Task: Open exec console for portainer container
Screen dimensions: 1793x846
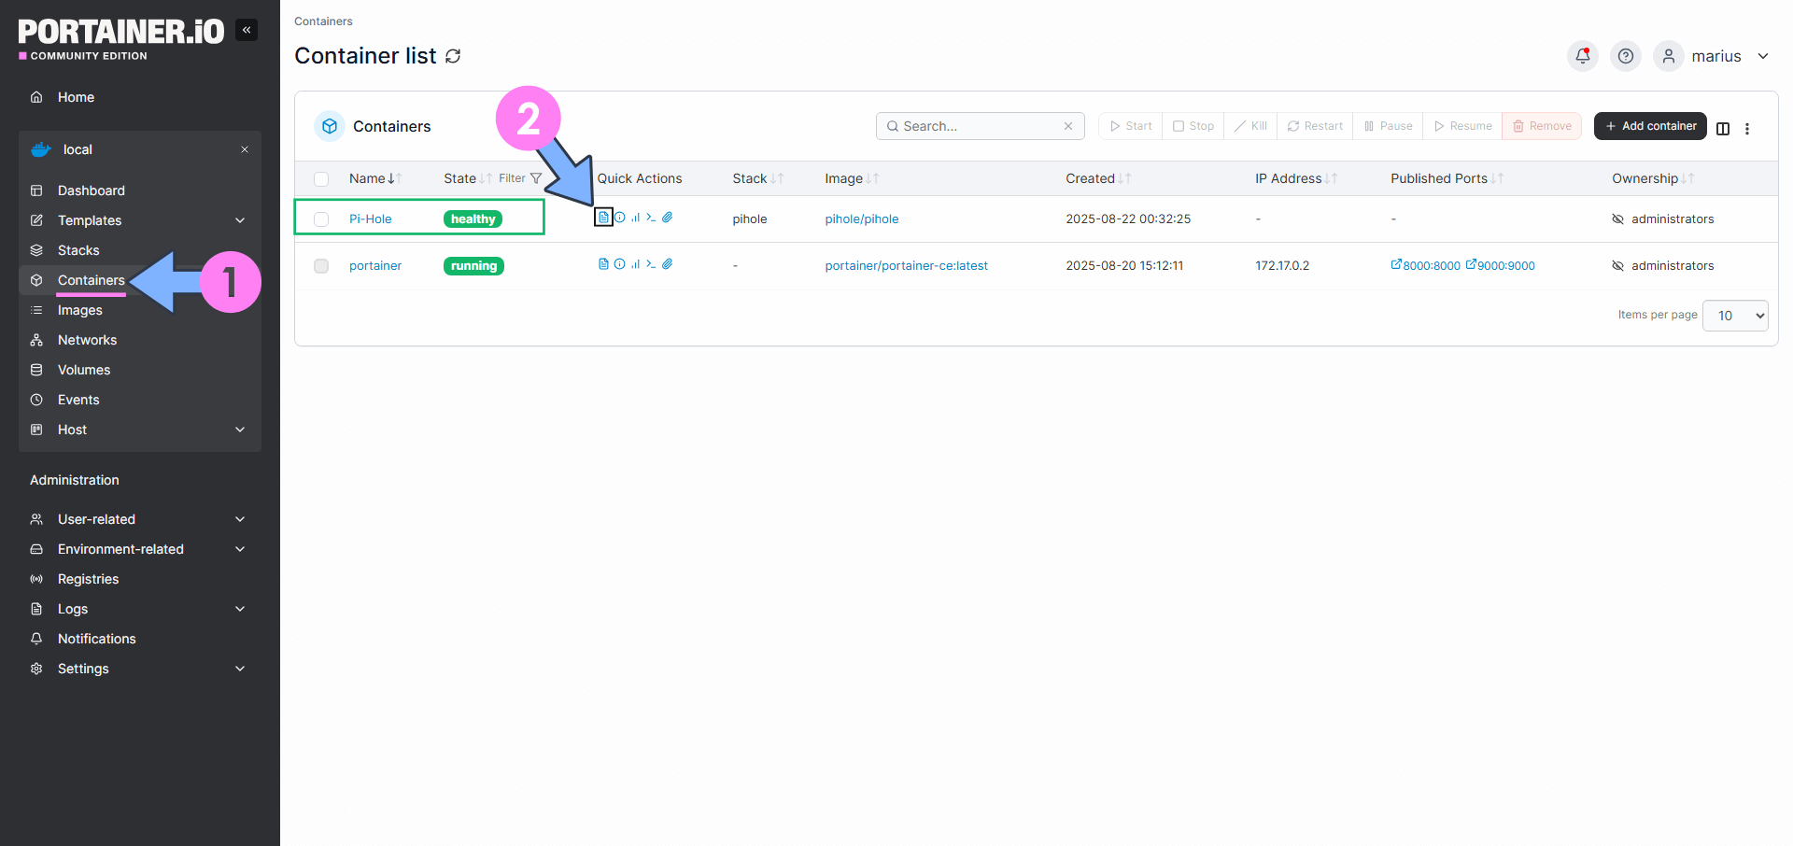Action: tap(651, 264)
